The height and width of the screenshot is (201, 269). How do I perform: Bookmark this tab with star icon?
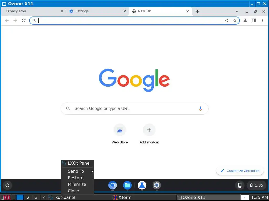click(235, 20)
